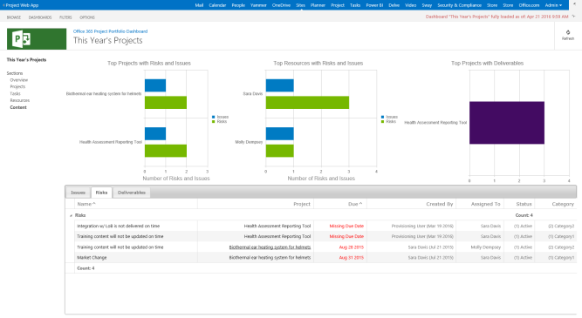
Task: Select the Risks tab
Action: pos(101,193)
